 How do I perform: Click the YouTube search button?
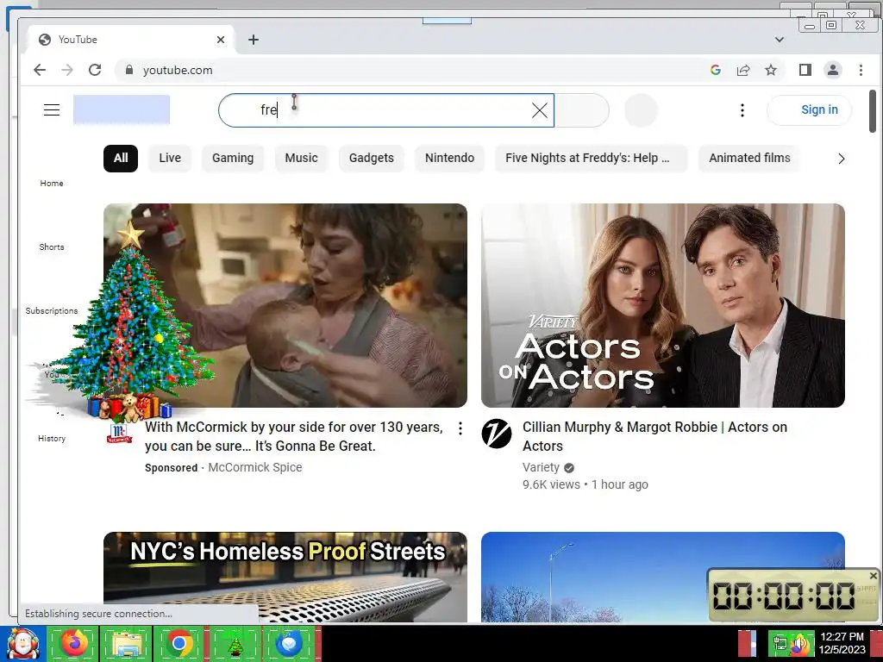582,110
